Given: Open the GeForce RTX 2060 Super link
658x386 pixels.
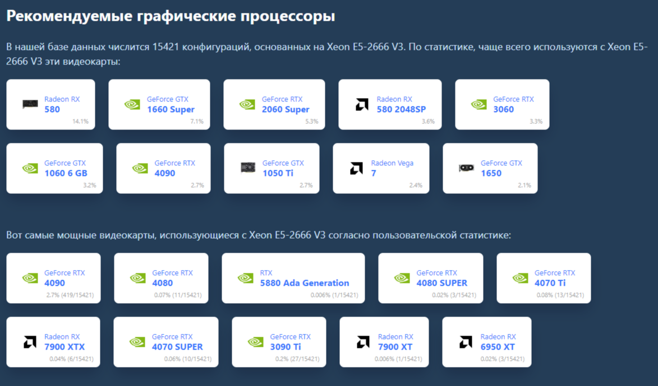Looking at the screenshot, I should (286, 104).
